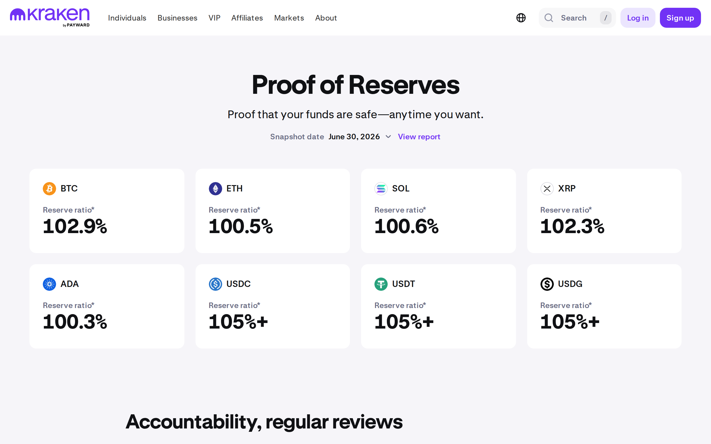The image size is (711, 444).
Task: Click the USDT 105%+ reserve value
Action: (x=404, y=322)
